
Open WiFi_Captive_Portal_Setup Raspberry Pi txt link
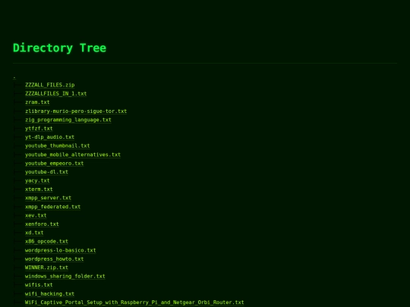tap(134, 302)
